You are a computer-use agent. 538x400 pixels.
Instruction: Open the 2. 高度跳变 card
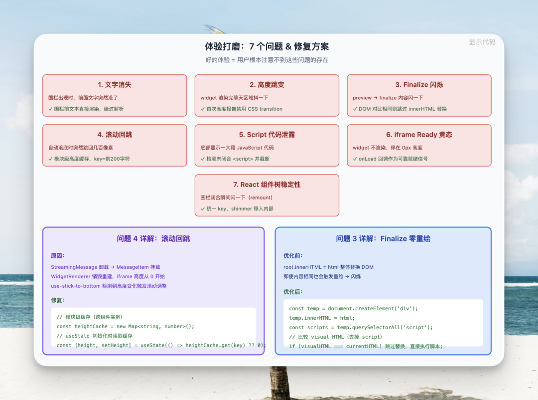point(267,95)
